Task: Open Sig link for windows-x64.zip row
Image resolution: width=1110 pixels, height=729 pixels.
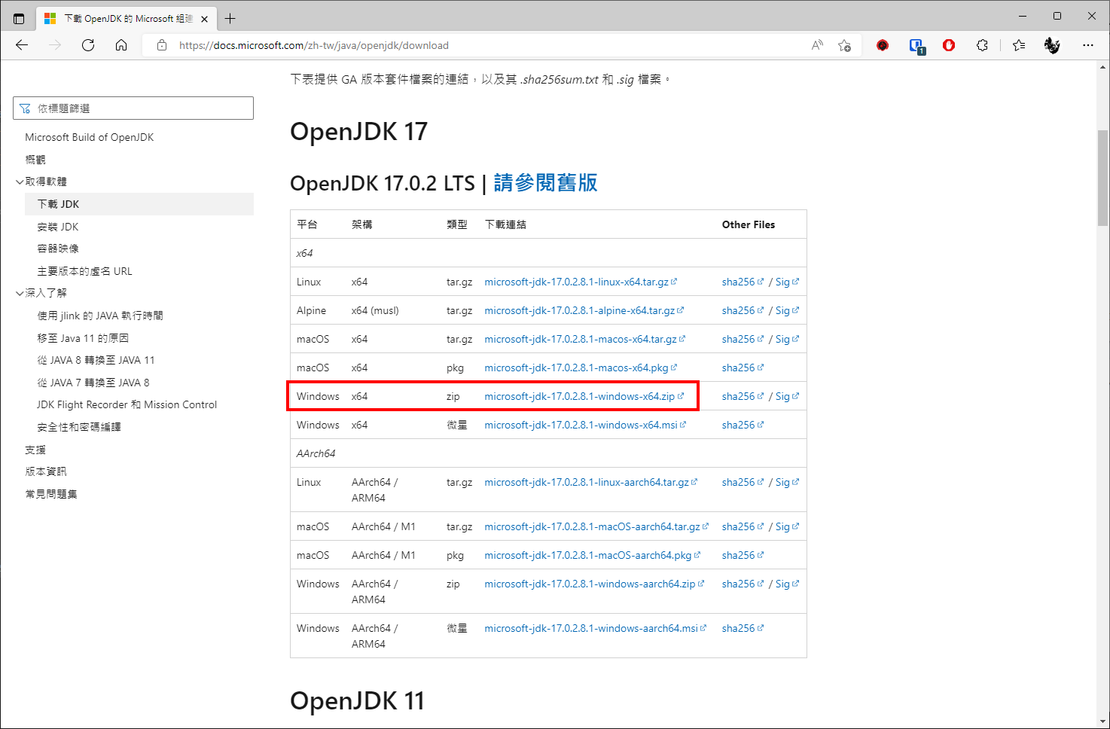Action: click(787, 396)
